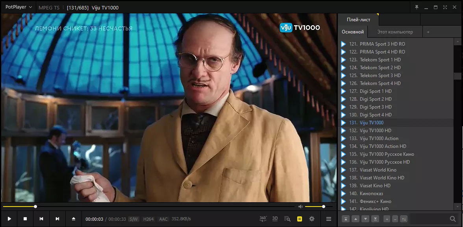The height and width of the screenshot is (227, 463).
Task: Click on the playback seek bar
Action: pos(148,207)
